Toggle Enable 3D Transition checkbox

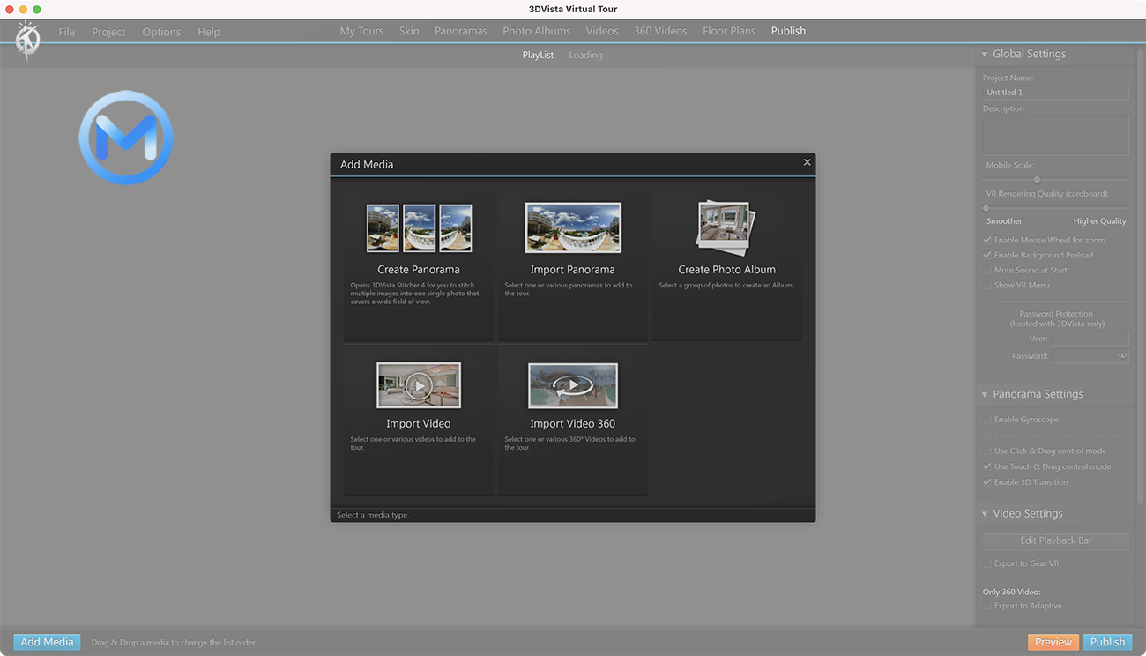987,482
